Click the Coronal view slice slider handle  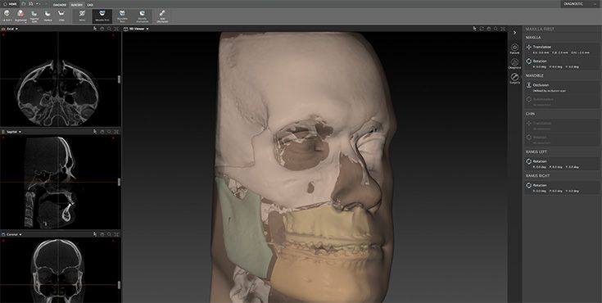119,284
